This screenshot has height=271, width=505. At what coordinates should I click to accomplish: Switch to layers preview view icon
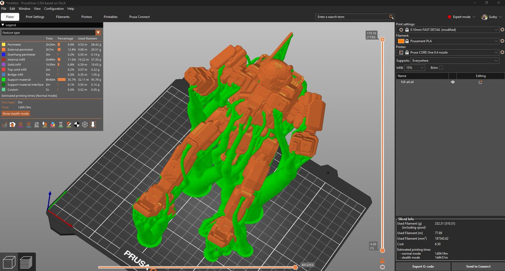point(27,262)
